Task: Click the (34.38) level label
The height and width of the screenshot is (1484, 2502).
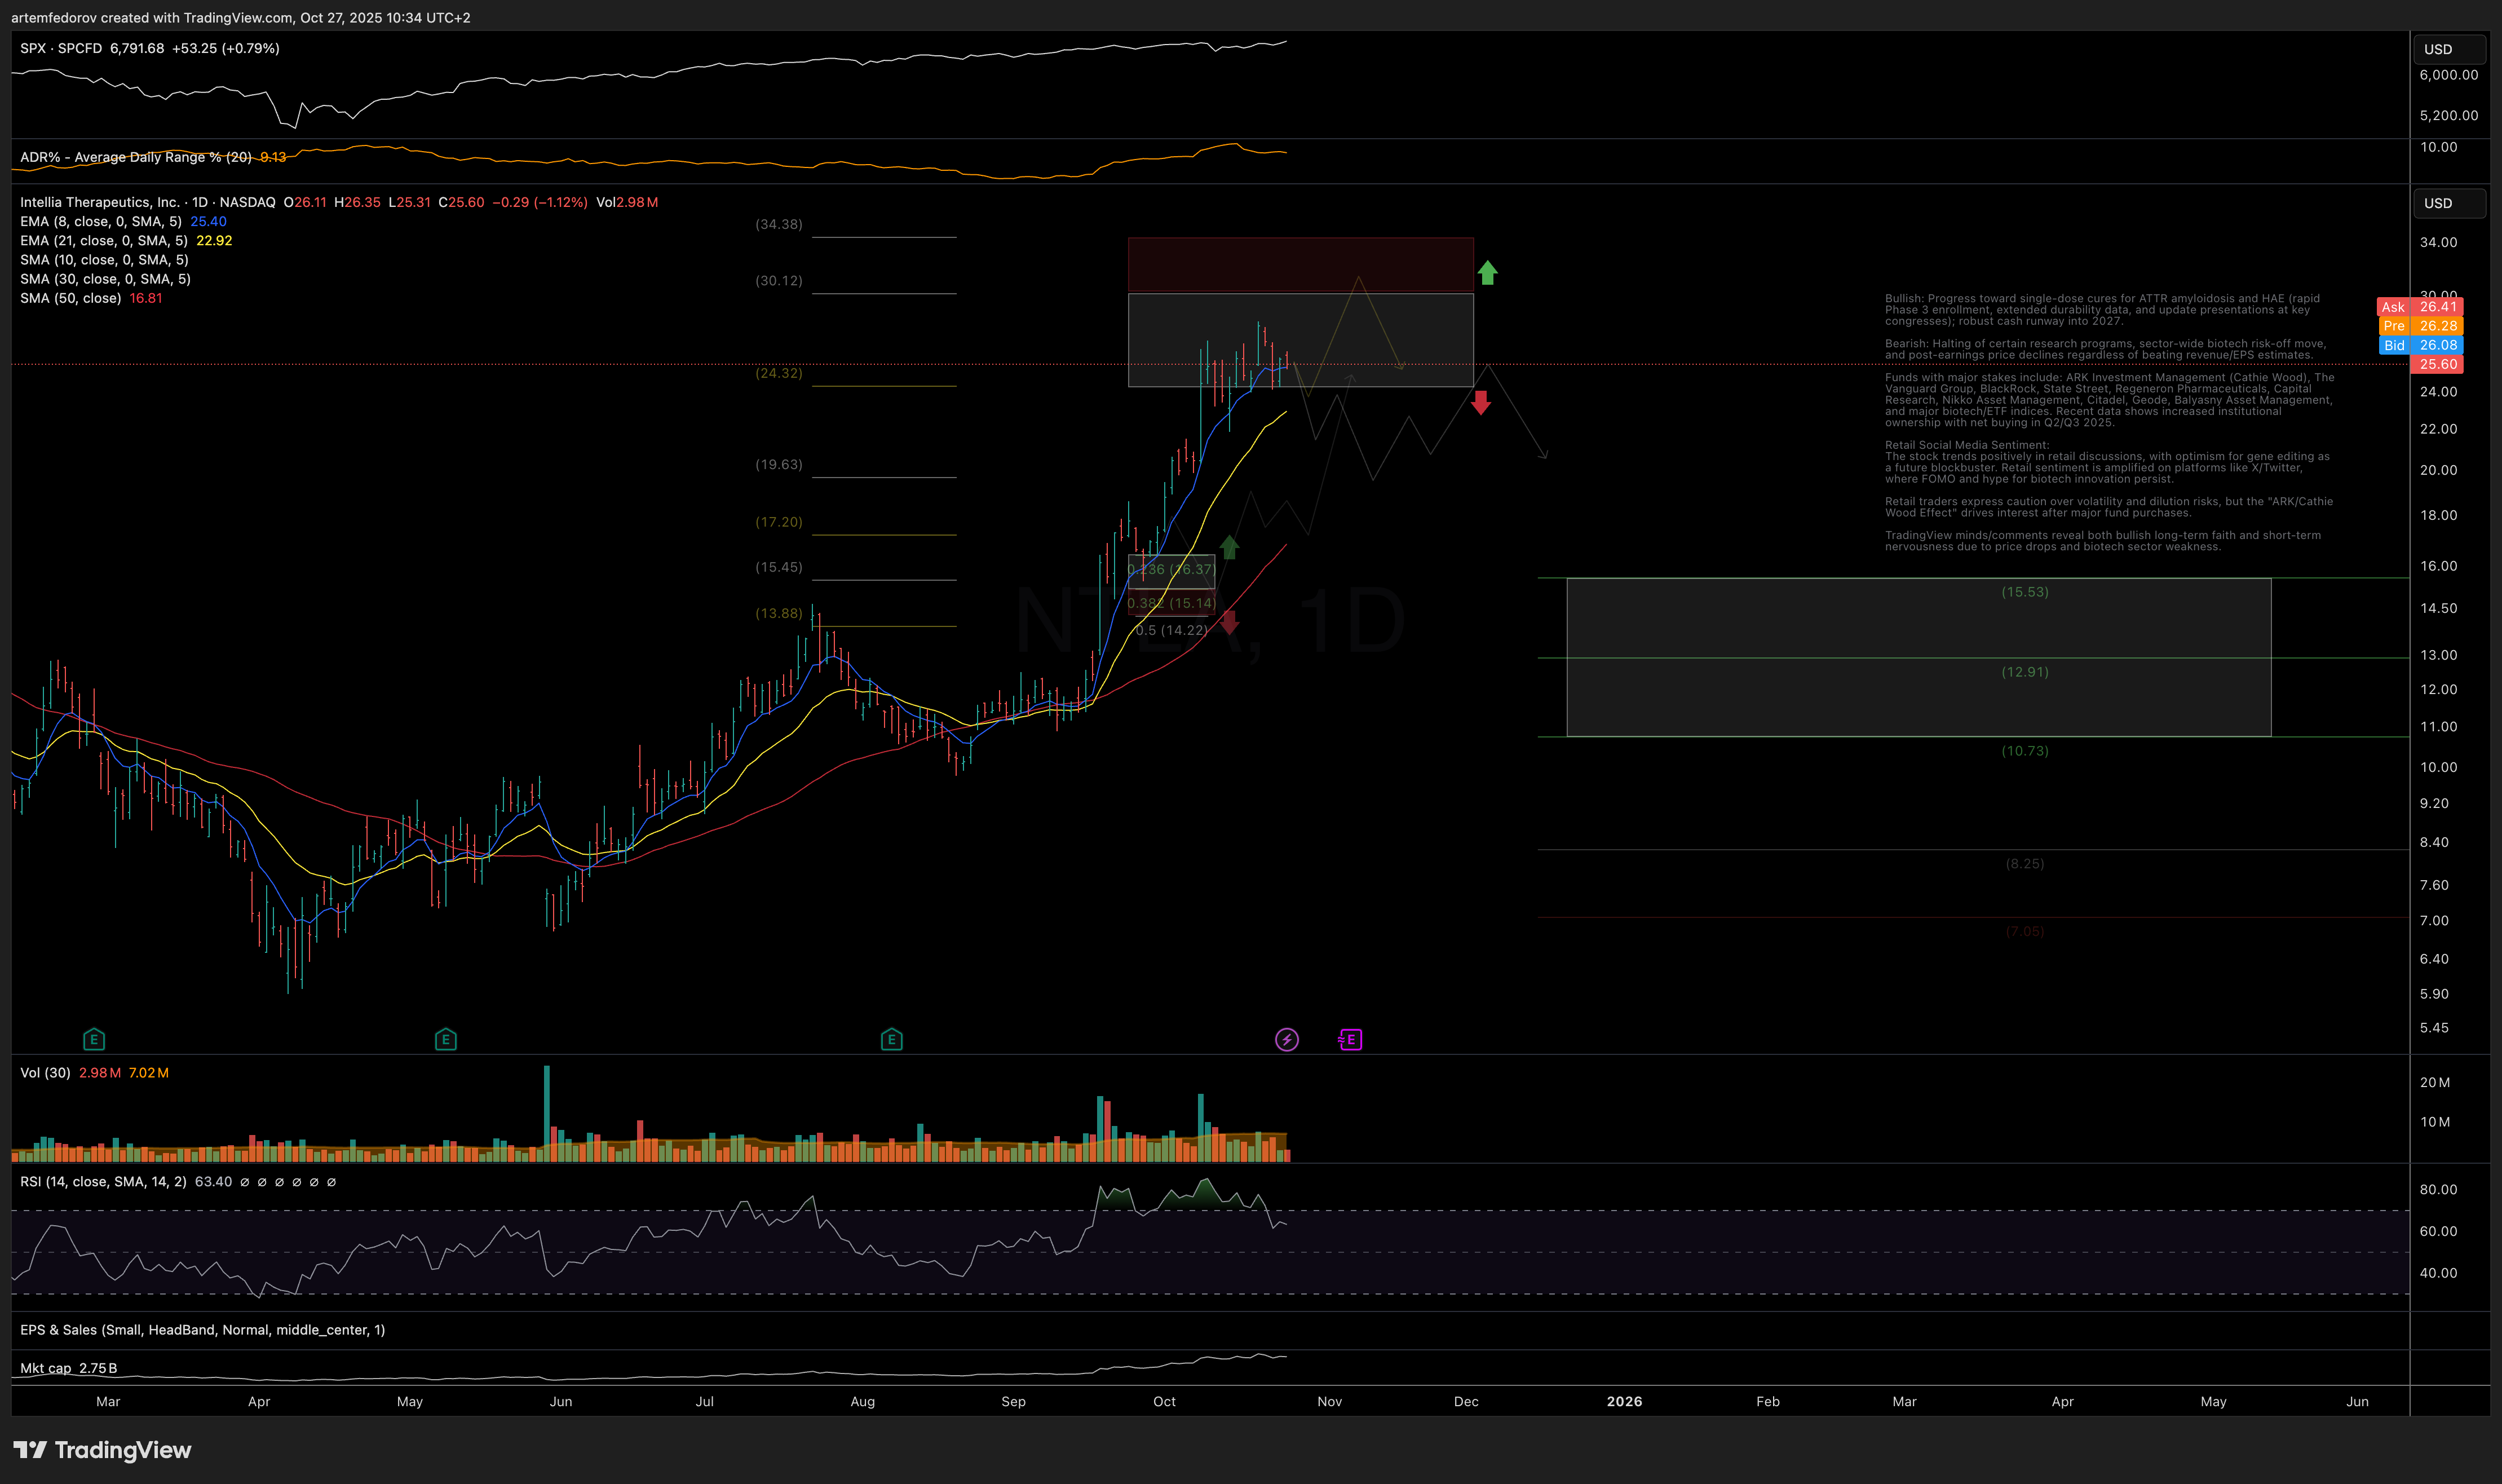Action: [x=779, y=224]
